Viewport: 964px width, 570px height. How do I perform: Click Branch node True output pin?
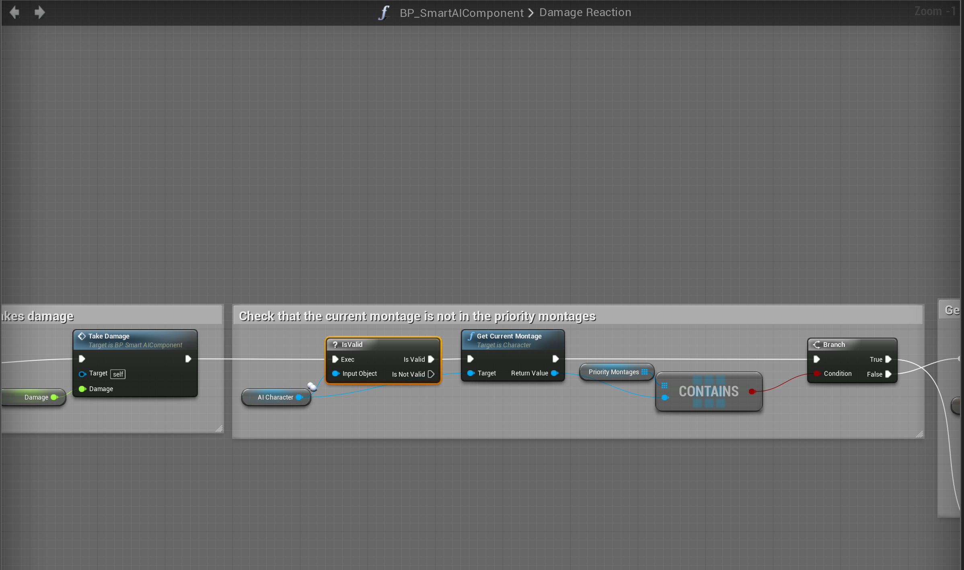pos(888,359)
